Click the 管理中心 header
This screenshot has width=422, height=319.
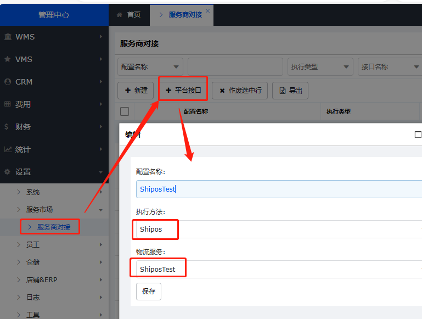54,15
